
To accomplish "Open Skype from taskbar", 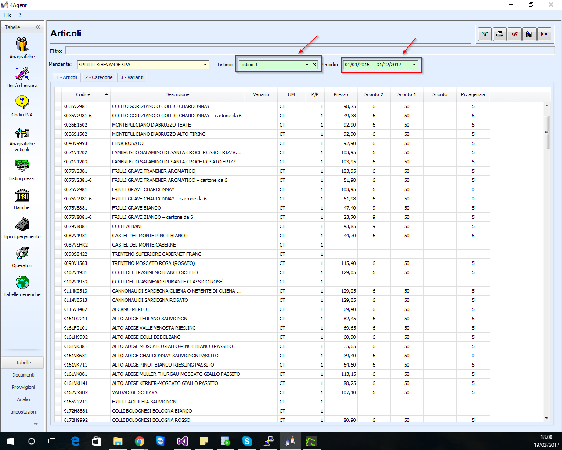I will (247, 441).
